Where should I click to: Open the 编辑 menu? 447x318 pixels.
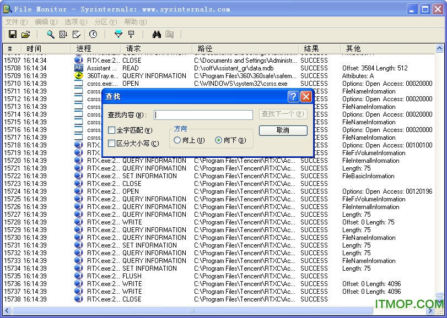[x=46, y=22]
